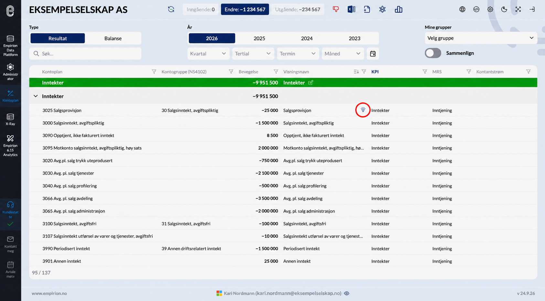Select year 2024
The image size is (545, 301).
pos(307,38)
